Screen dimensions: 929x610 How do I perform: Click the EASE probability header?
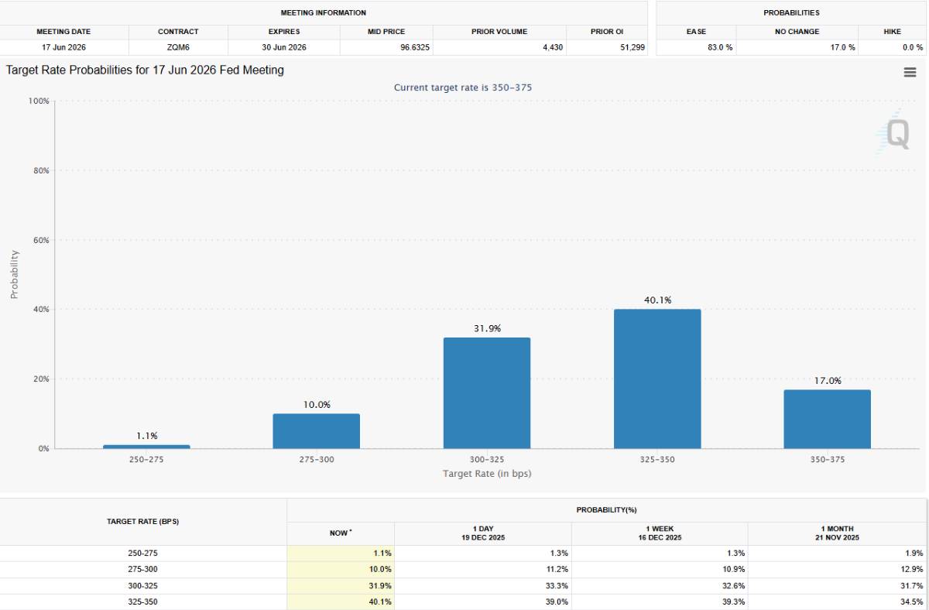coord(696,32)
